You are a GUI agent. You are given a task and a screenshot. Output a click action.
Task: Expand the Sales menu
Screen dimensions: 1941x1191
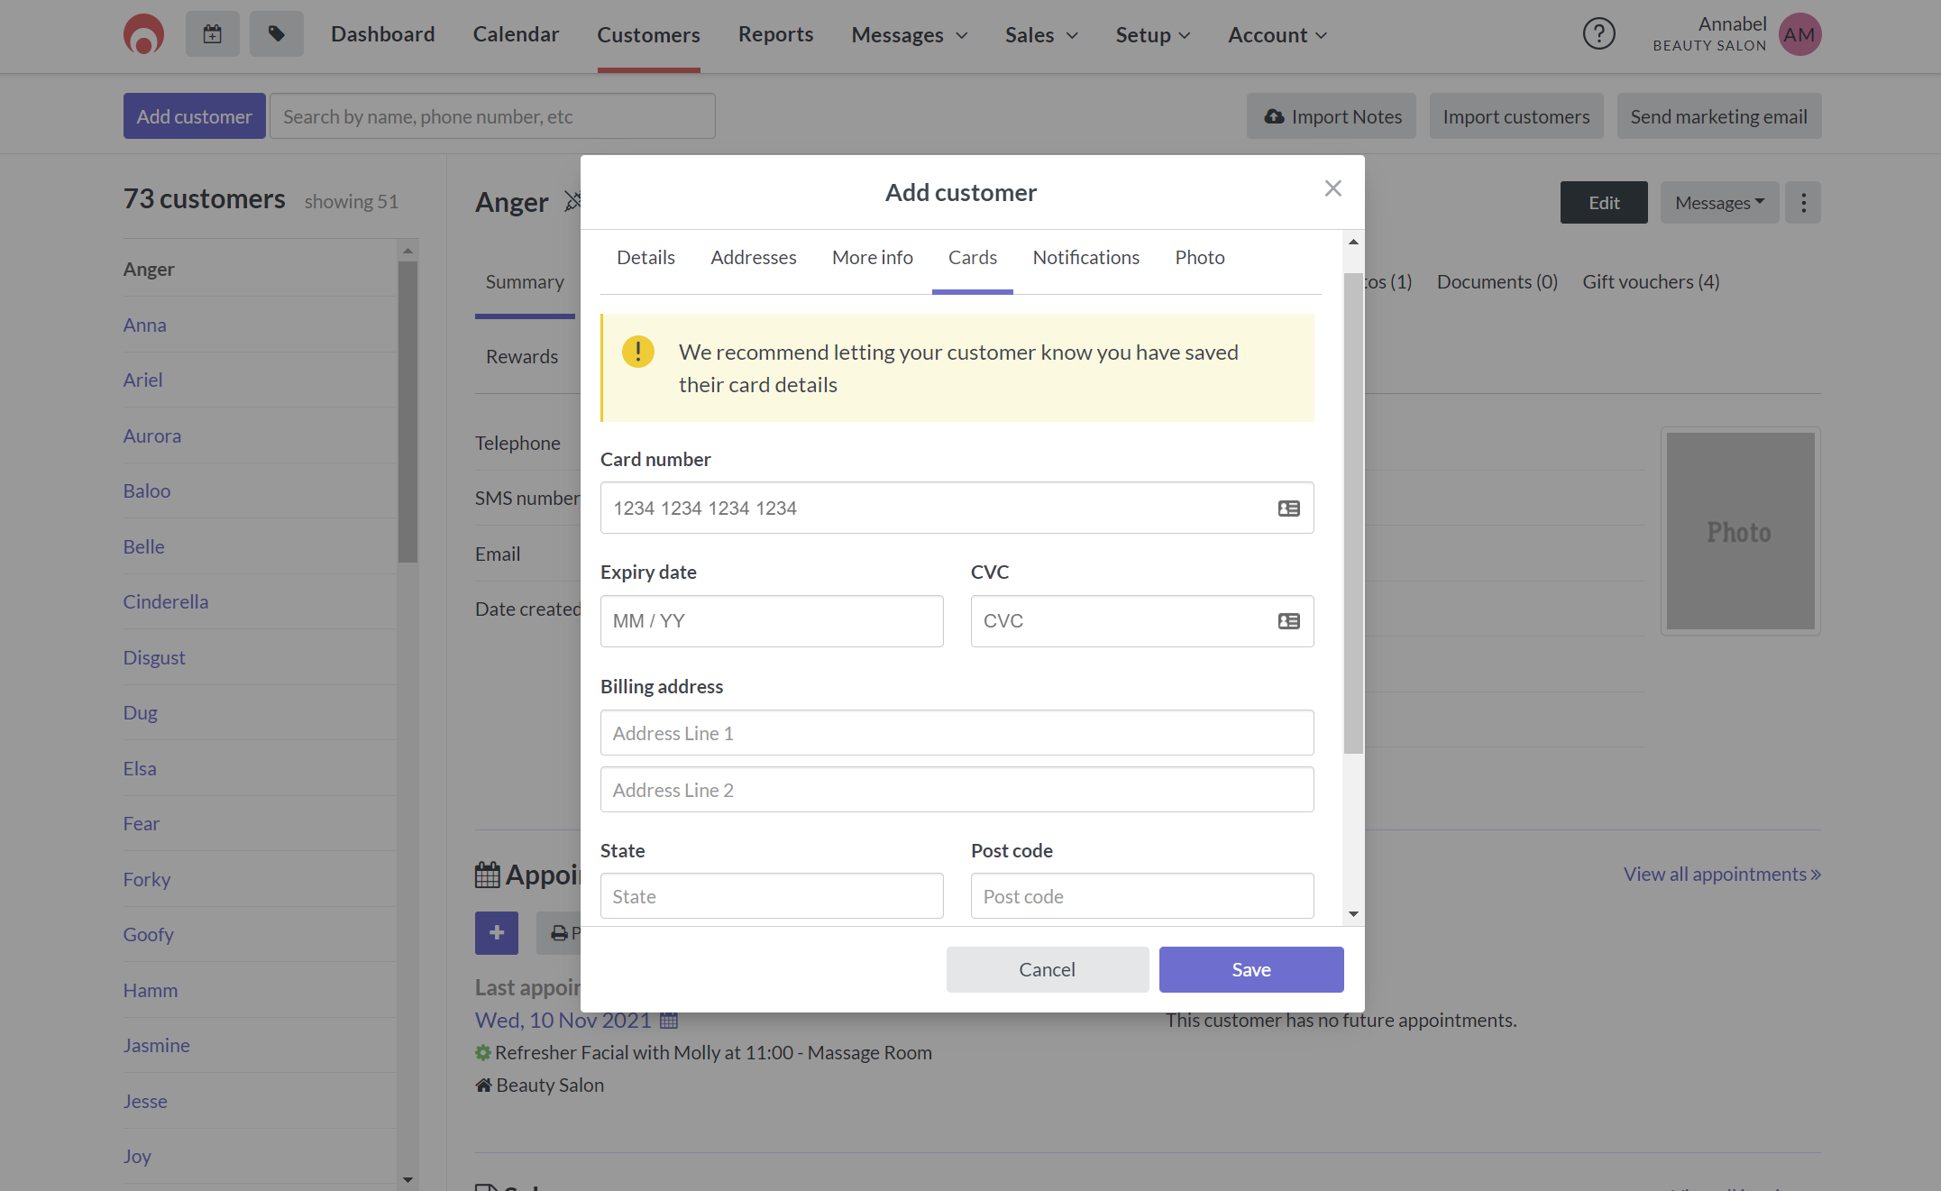(1041, 35)
